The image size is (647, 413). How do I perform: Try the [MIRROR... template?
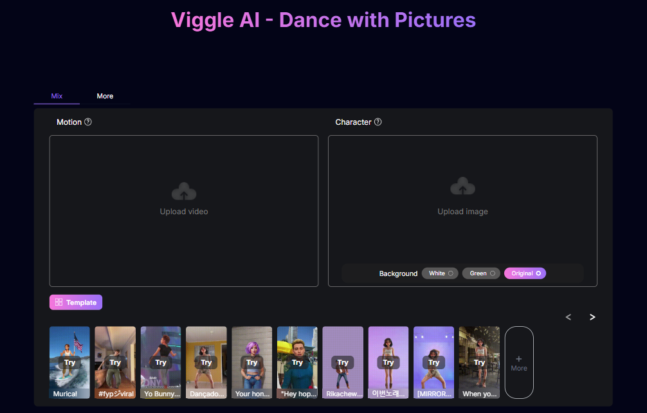[x=433, y=362]
